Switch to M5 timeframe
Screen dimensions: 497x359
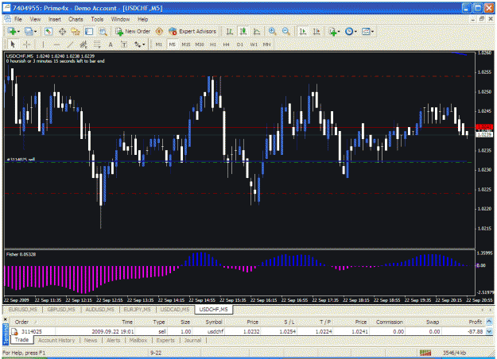pyautogui.click(x=172, y=44)
